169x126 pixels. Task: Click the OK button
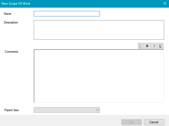coord(131,122)
